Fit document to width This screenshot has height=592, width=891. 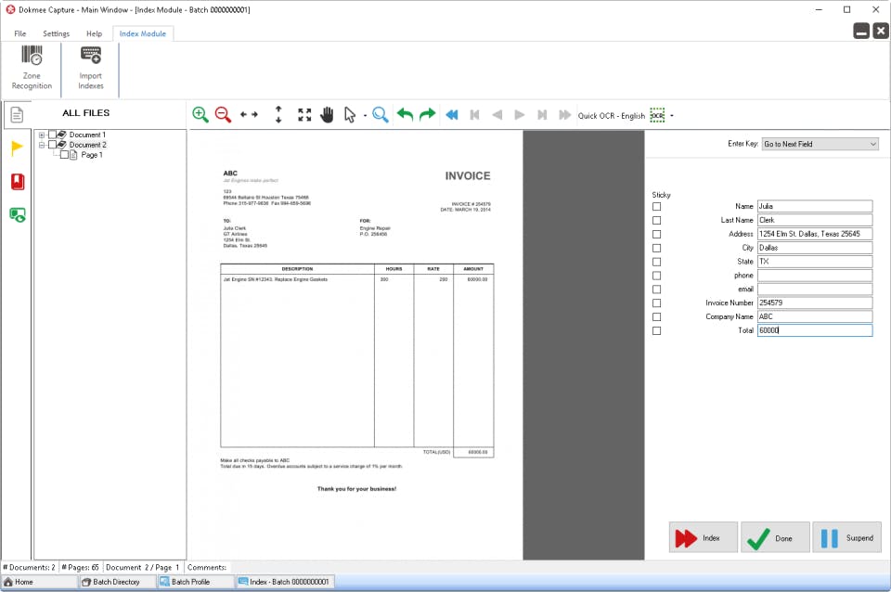pyautogui.click(x=249, y=115)
